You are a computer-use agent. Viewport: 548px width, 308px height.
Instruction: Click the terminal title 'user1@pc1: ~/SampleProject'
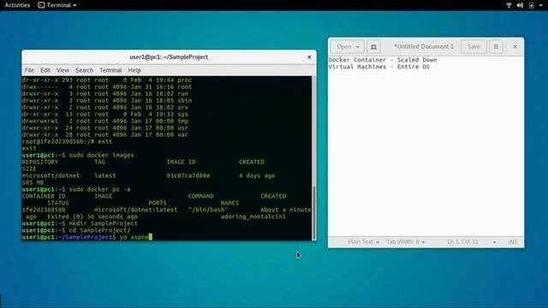point(169,57)
